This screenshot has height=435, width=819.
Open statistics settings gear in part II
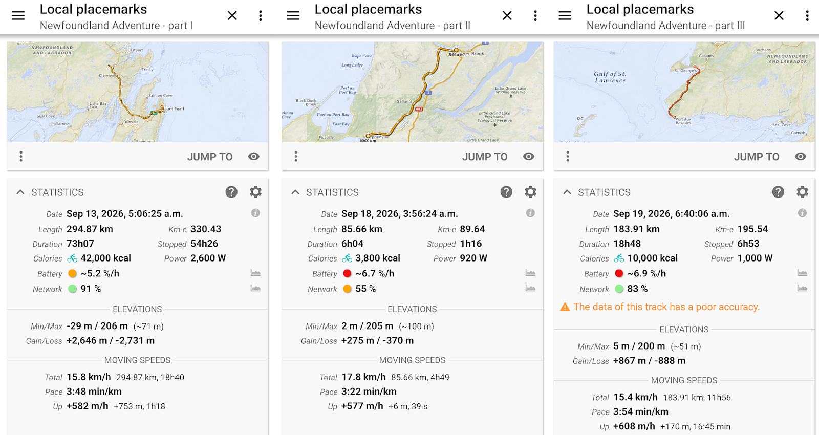click(x=530, y=192)
